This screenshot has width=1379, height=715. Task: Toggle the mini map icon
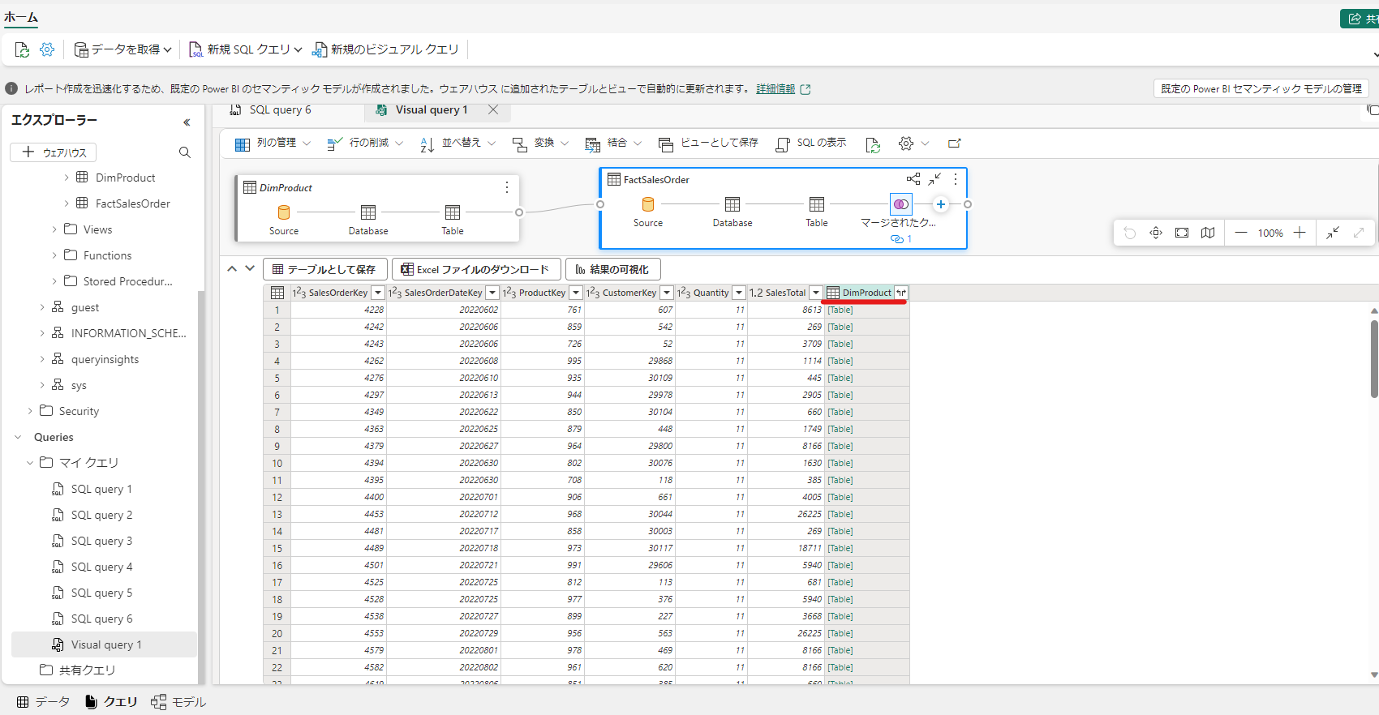point(1208,233)
